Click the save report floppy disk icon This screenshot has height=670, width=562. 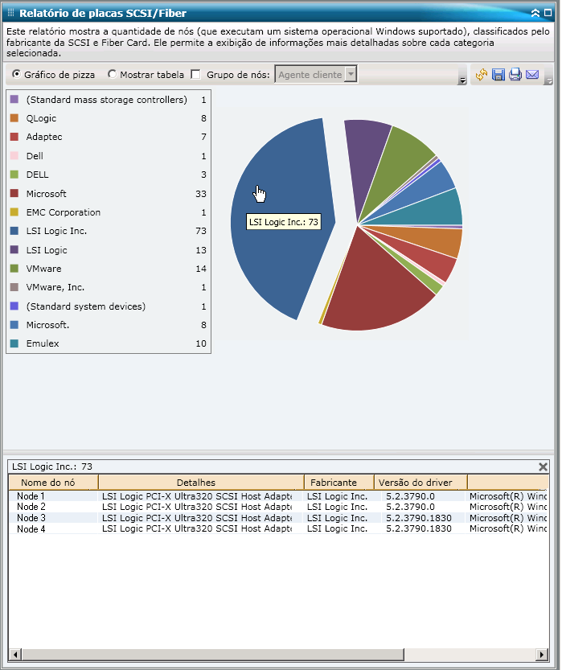[x=498, y=75]
